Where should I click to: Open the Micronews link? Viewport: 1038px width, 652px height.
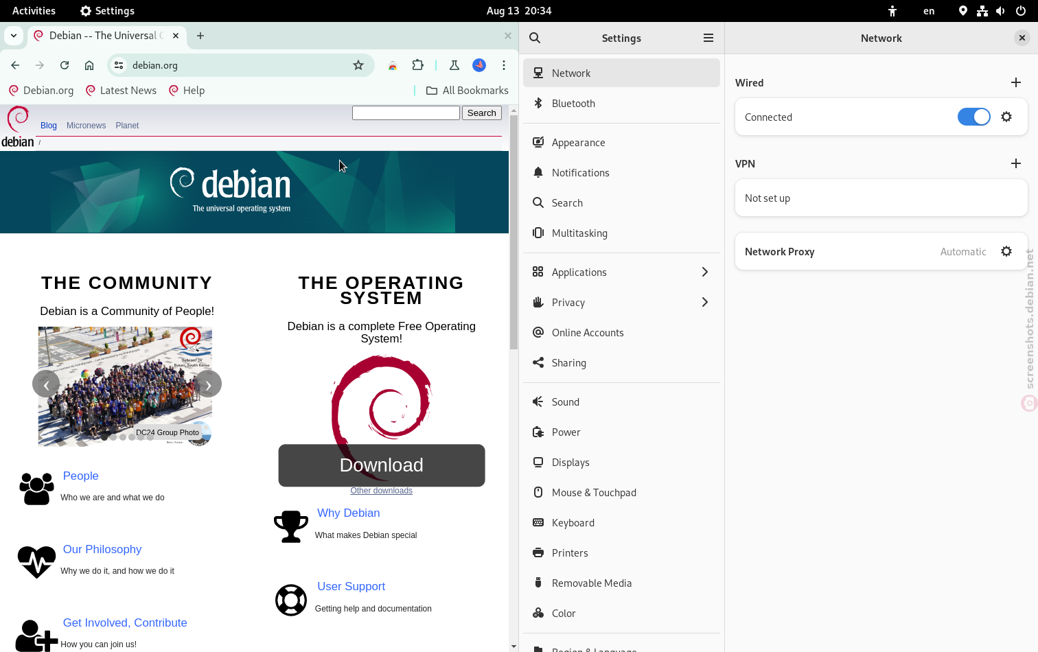pyautogui.click(x=86, y=126)
